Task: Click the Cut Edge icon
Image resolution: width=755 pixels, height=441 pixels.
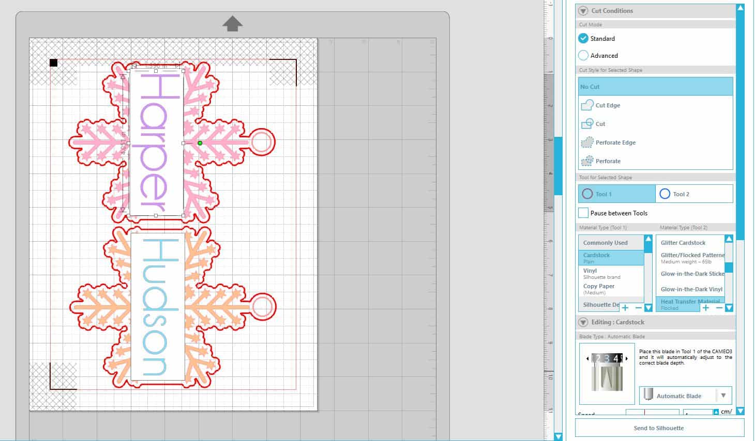Action: coord(587,105)
